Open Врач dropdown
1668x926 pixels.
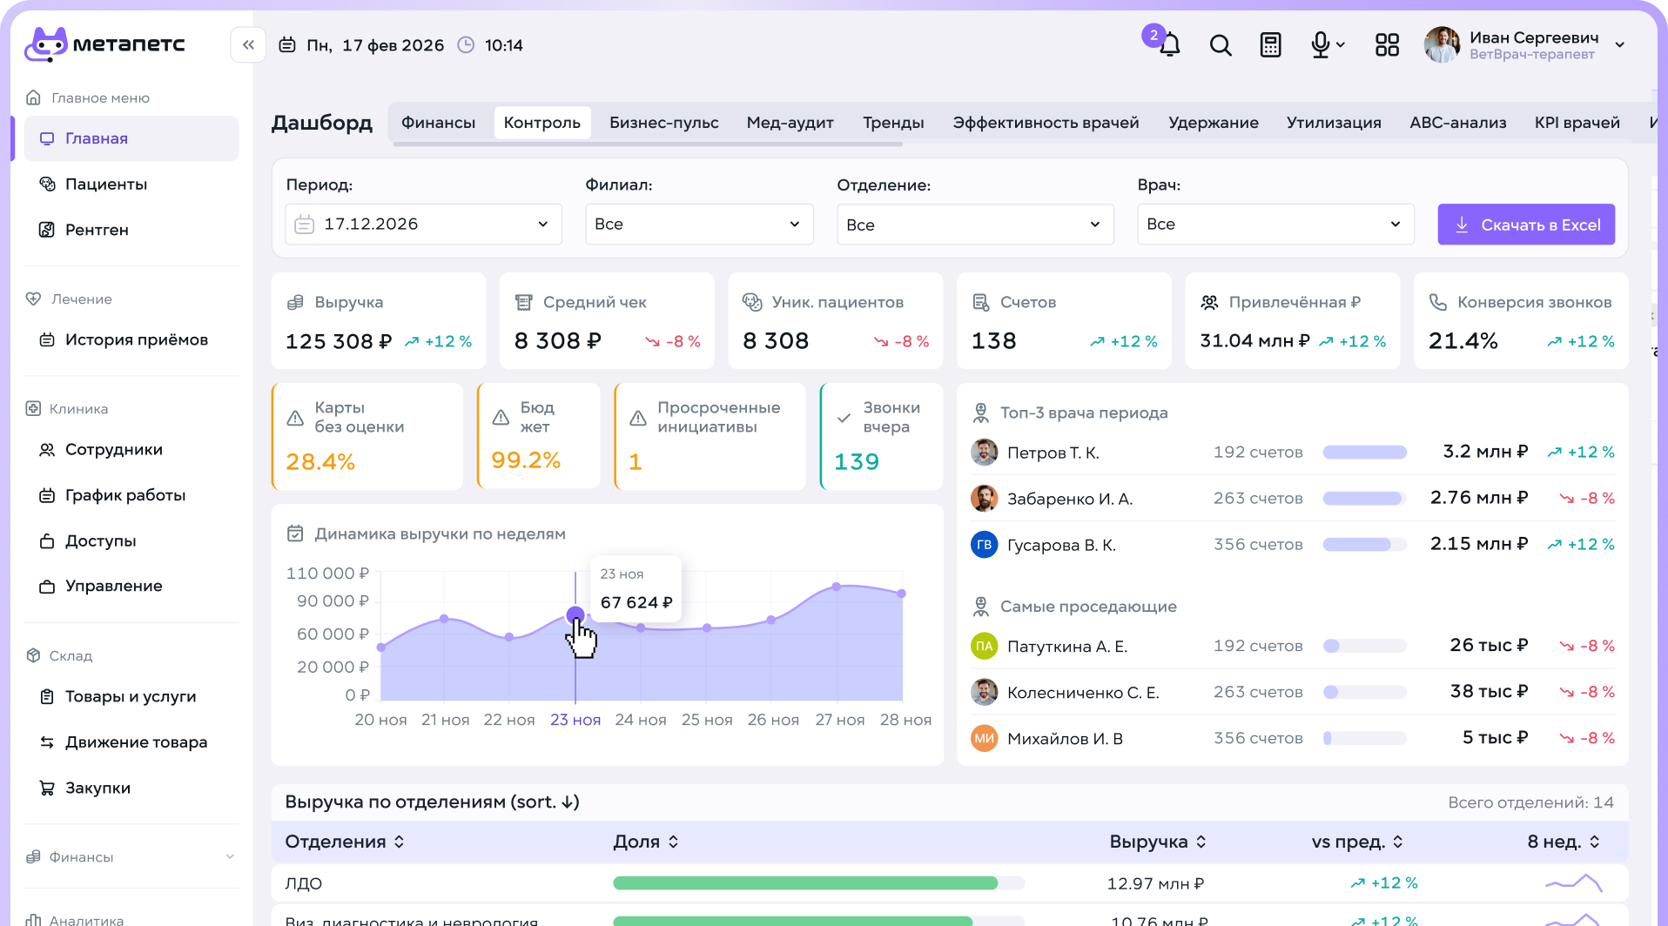tap(1275, 225)
